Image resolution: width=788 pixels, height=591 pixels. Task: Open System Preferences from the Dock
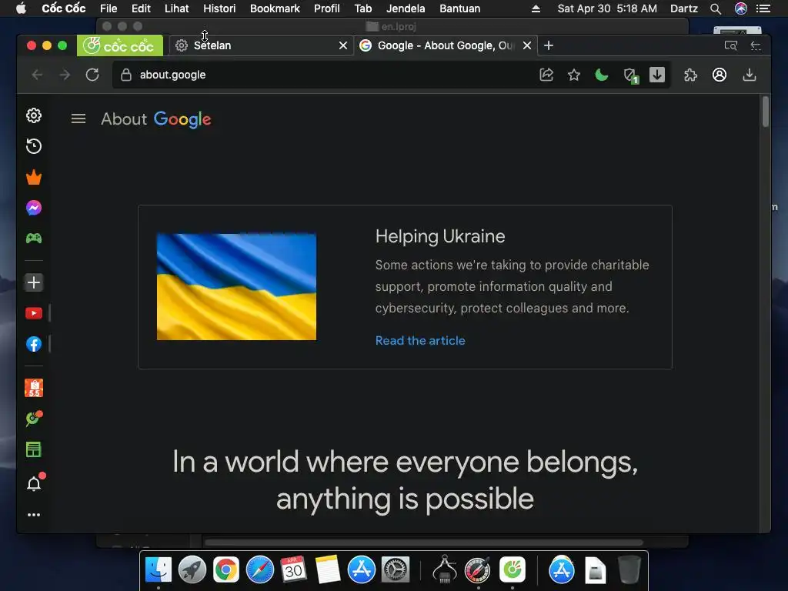(396, 570)
